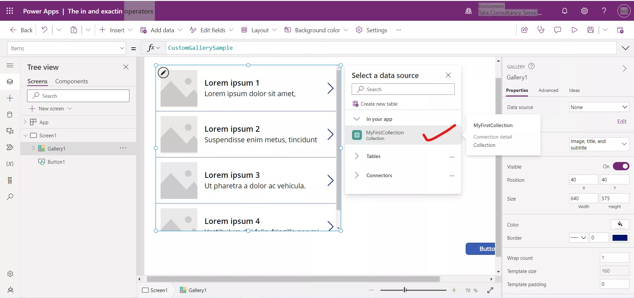
Task: Open the Insert panel from left rail
Action: tap(10, 98)
